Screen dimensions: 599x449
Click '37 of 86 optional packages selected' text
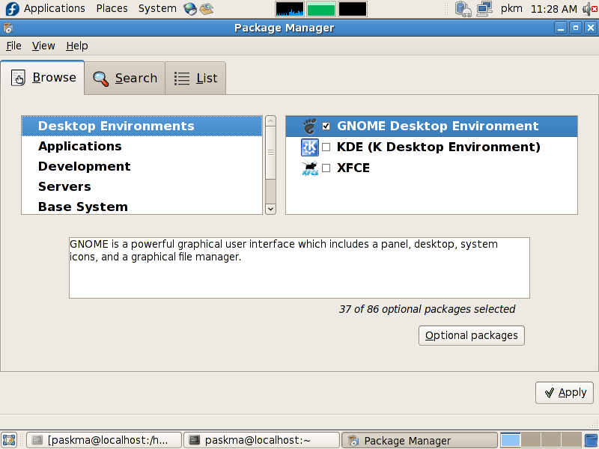click(x=427, y=309)
